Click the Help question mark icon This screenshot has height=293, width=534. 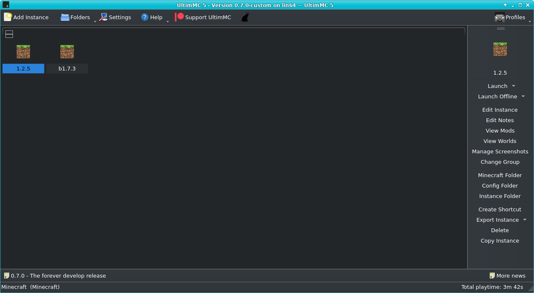pyautogui.click(x=145, y=17)
